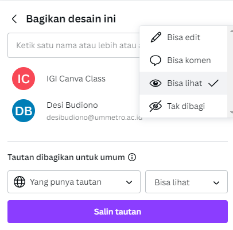The width and height of the screenshot is (233, 230).
Task: Click the globe icon in link dropdown
Action: tap(20, 182)
